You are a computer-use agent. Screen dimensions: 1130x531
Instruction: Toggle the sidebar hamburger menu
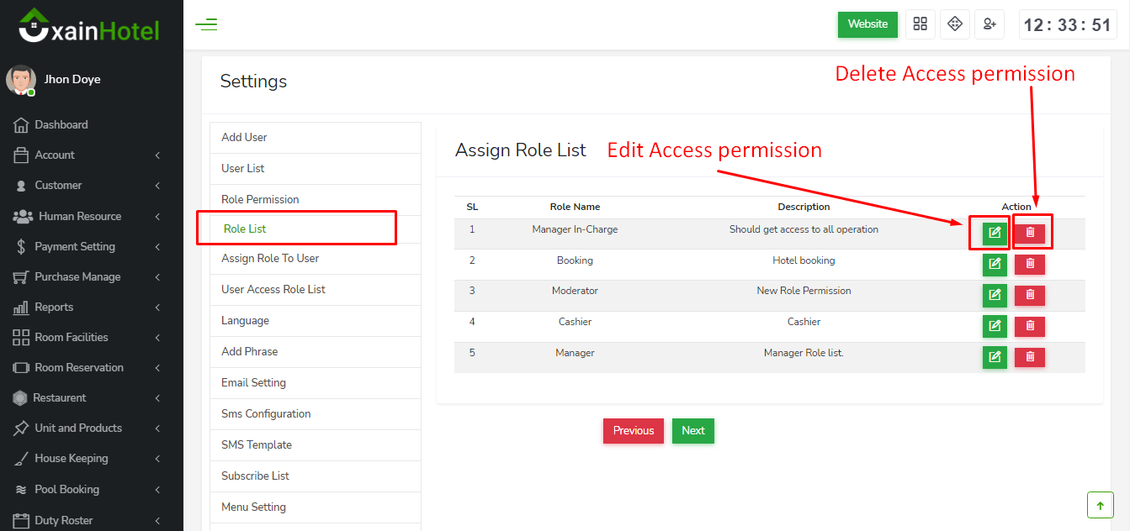[206, 24]
